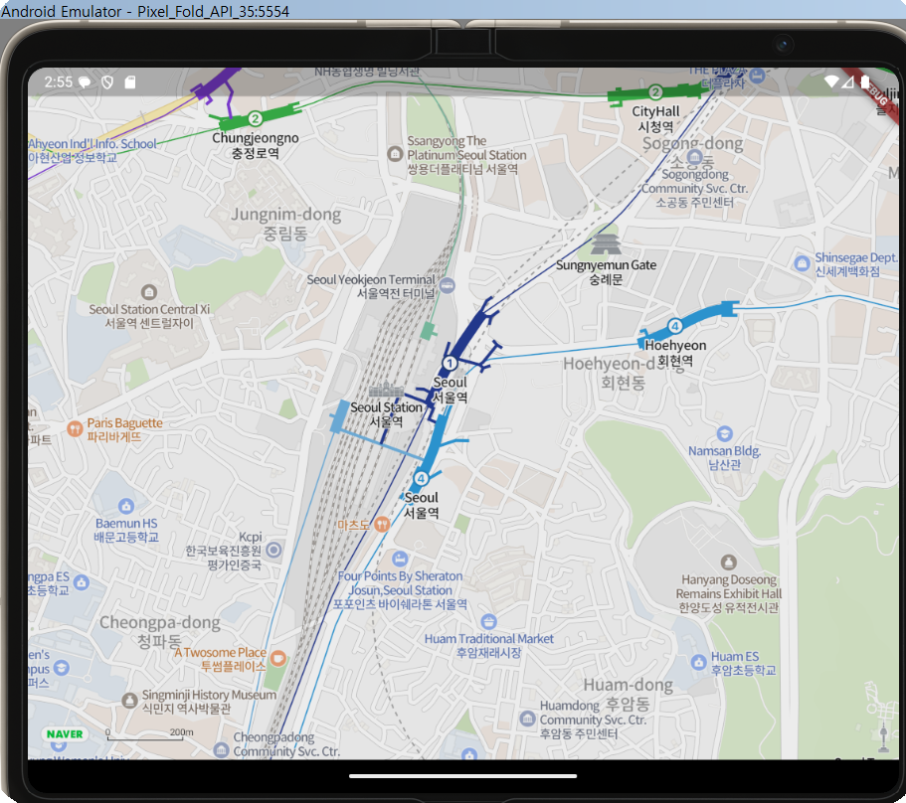Tap the Hoehyeon station label
The width and height of the screenshot is (906, 803).
(x=675, y=353)
